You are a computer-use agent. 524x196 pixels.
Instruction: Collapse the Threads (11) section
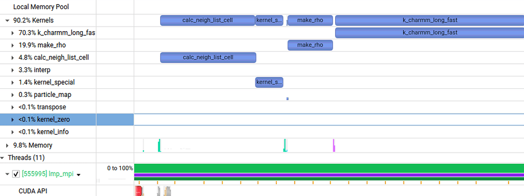(x=3, y=157)
